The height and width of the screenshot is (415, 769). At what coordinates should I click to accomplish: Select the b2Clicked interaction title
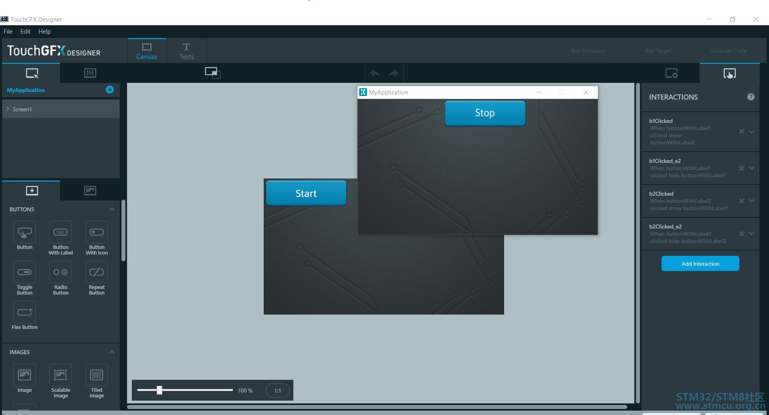(x=661, y=194)
